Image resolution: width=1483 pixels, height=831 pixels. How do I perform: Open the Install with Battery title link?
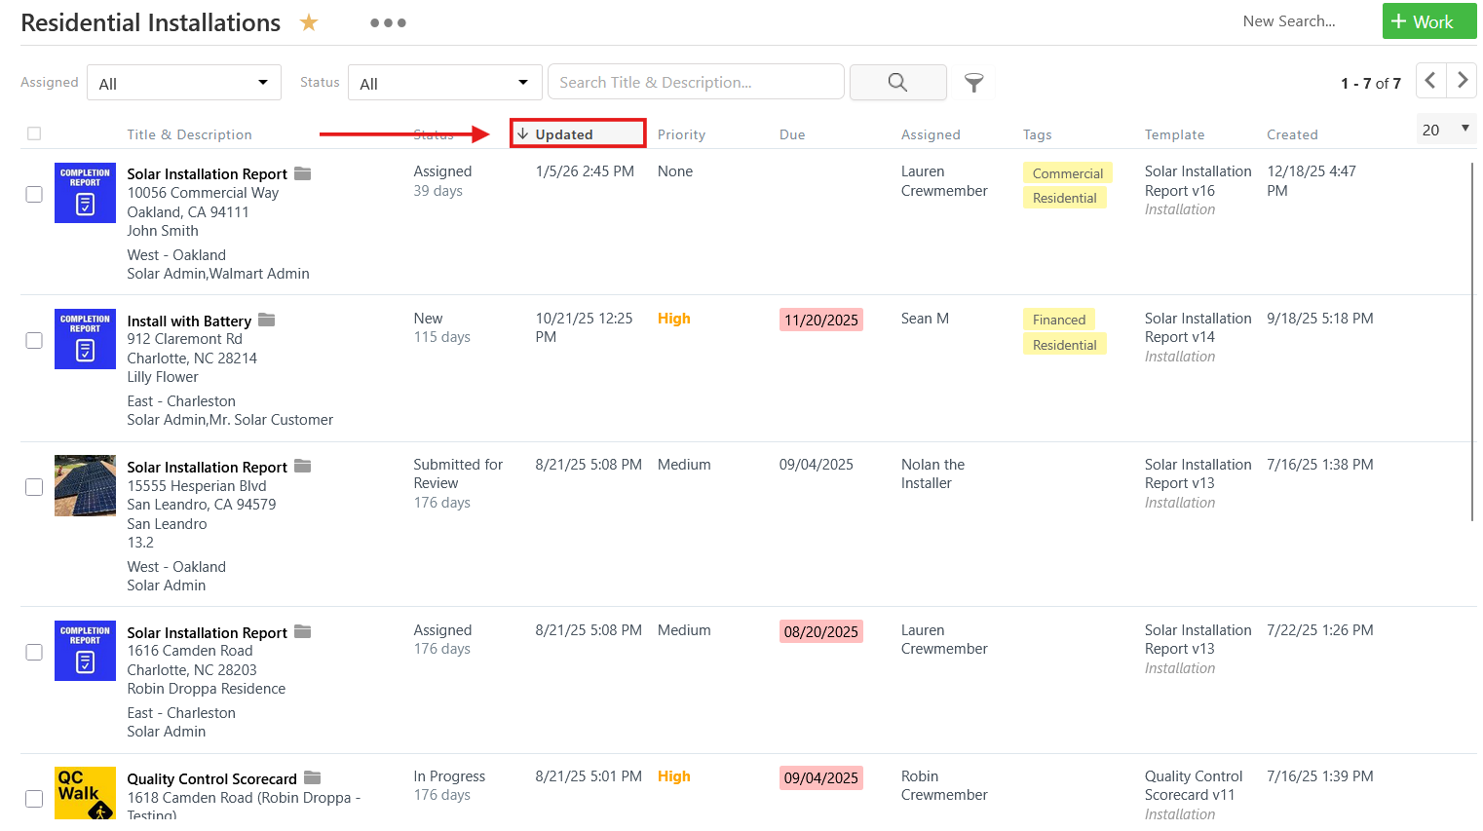(x=189, y=321)
